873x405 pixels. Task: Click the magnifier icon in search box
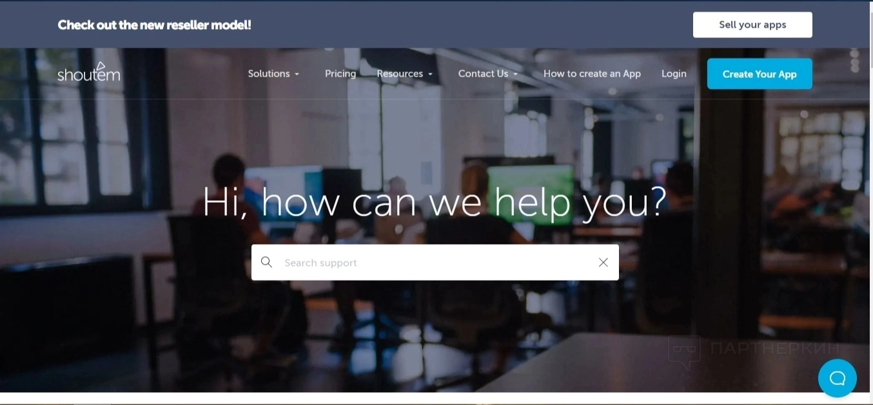(266, 262)
